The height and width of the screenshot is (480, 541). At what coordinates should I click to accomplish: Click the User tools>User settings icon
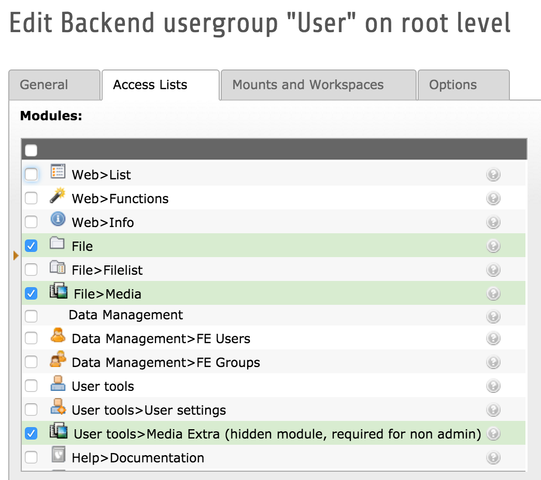coord(58,408)
